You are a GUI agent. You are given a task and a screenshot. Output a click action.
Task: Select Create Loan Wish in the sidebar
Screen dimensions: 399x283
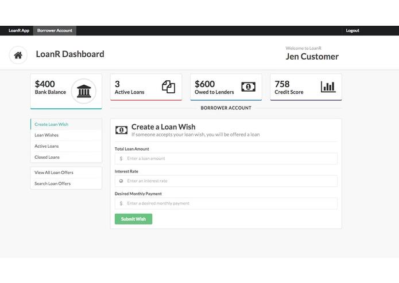point(66,124)
